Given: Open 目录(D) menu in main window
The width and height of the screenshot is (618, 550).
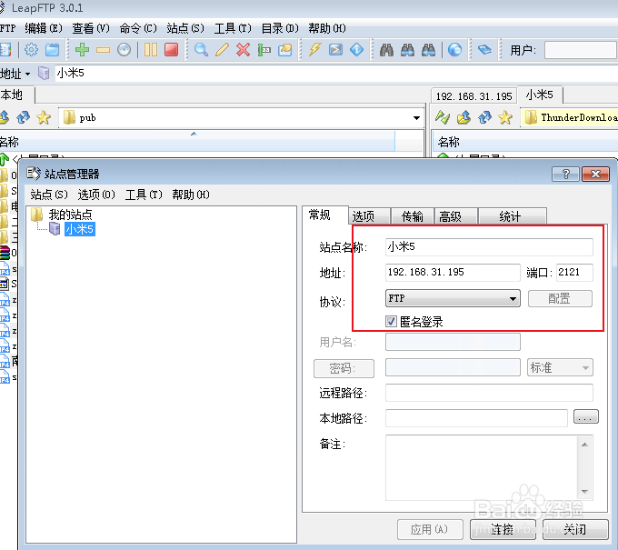Looking at the screenshot, I should 280,28.
